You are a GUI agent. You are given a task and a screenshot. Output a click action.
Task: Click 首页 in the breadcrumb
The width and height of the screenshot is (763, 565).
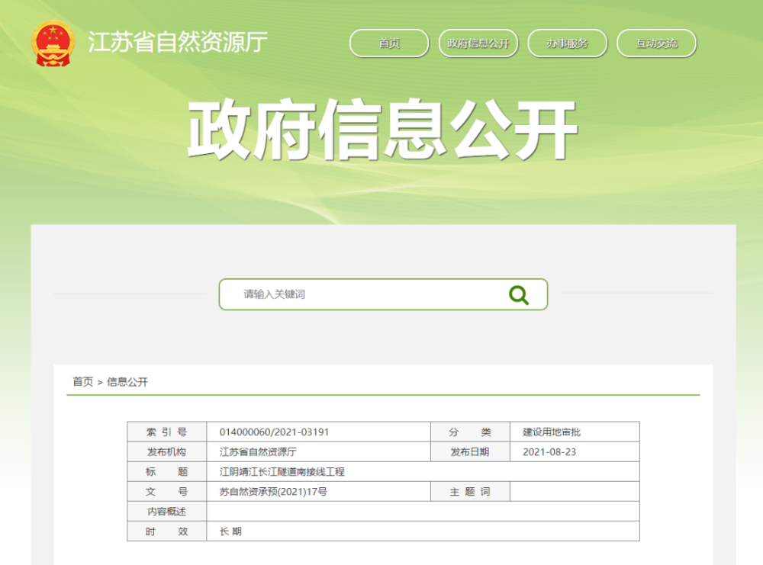coord(82,382)
